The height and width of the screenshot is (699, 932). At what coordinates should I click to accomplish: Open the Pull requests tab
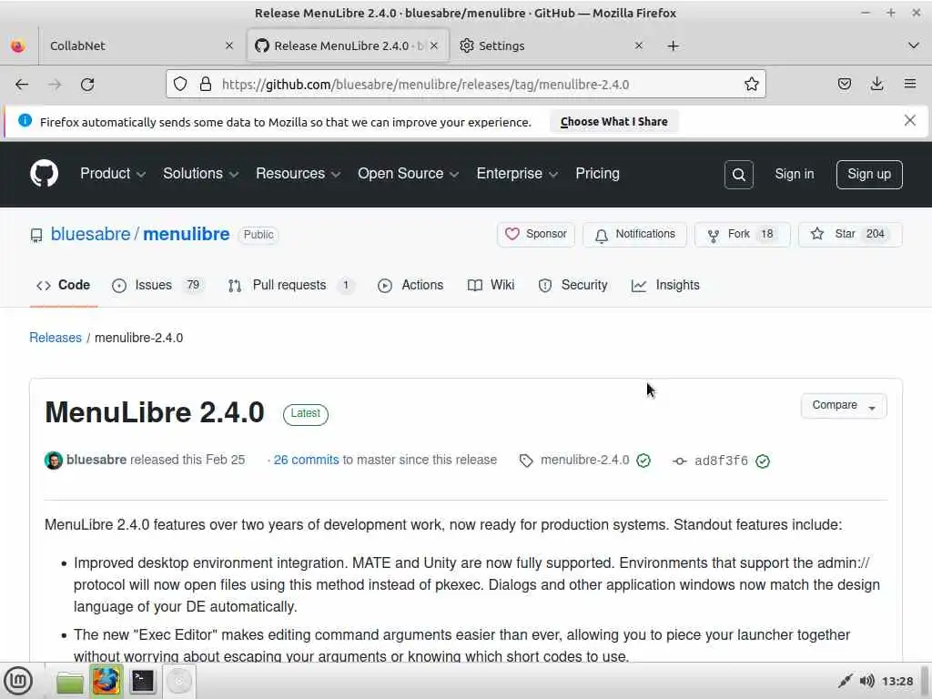click(x=291, y=285)
